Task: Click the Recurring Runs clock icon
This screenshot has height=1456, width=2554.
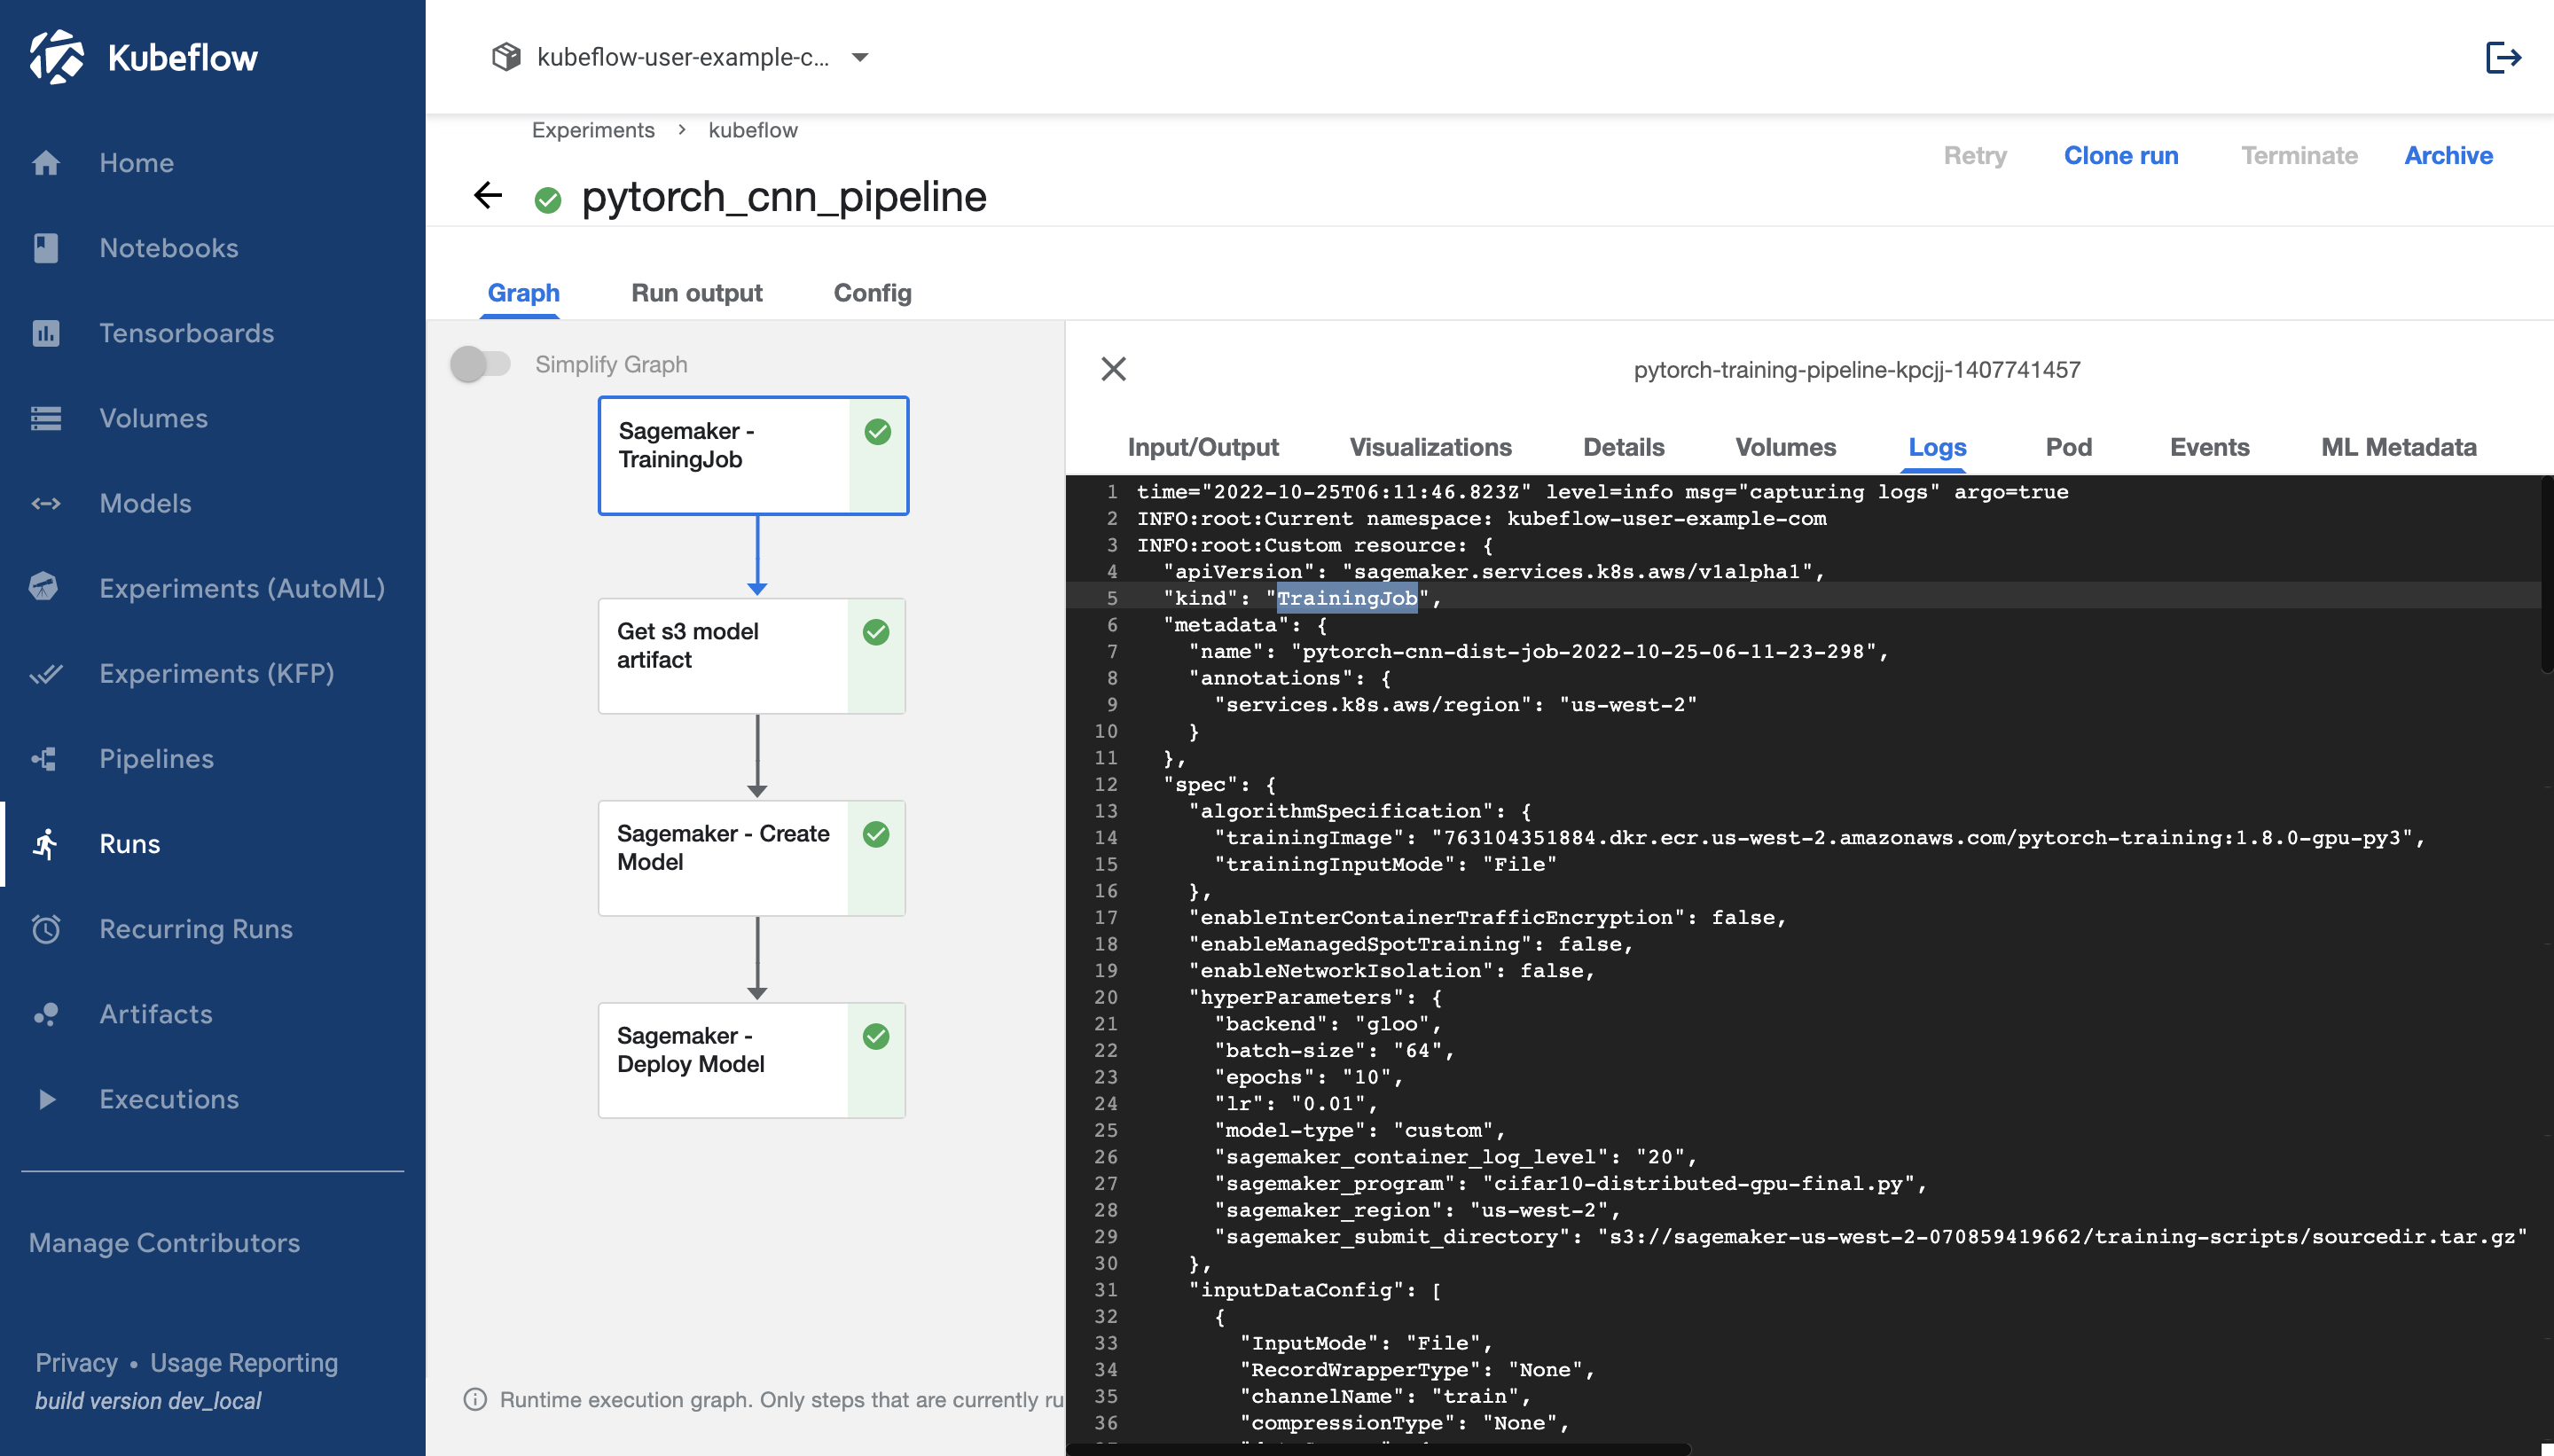Action: coord(46,929)
